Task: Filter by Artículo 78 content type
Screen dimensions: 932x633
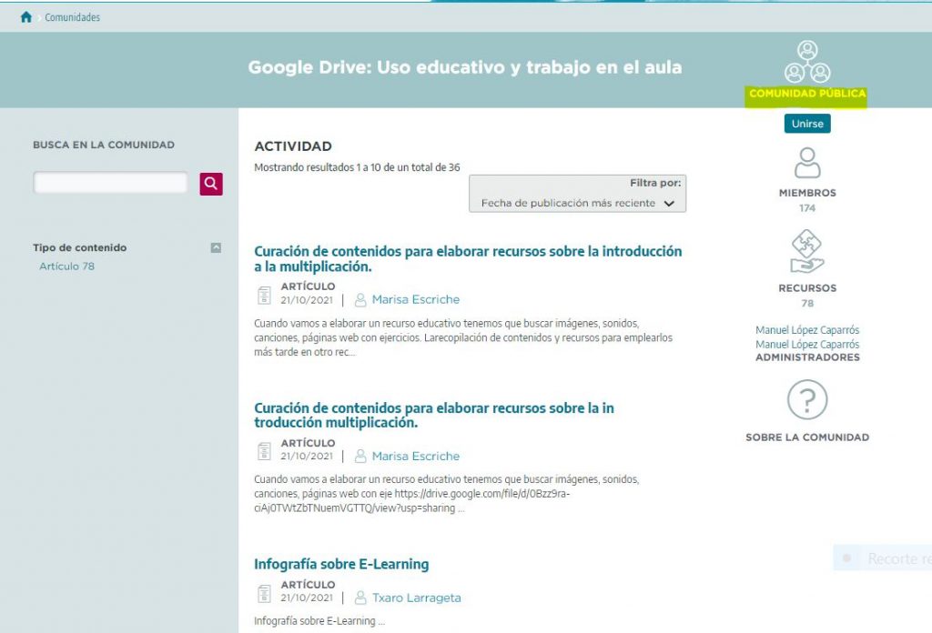Action: click(66, 266)
